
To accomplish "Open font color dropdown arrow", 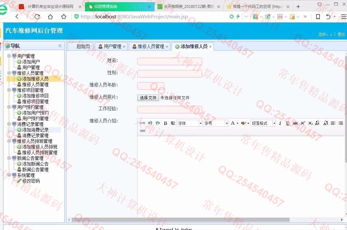I will click(x=237, y=124).
